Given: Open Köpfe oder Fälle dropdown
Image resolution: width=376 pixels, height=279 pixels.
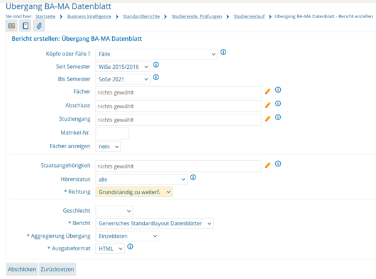Looking at the screenshot, I should pyautogui.click(x=156, y=54).
